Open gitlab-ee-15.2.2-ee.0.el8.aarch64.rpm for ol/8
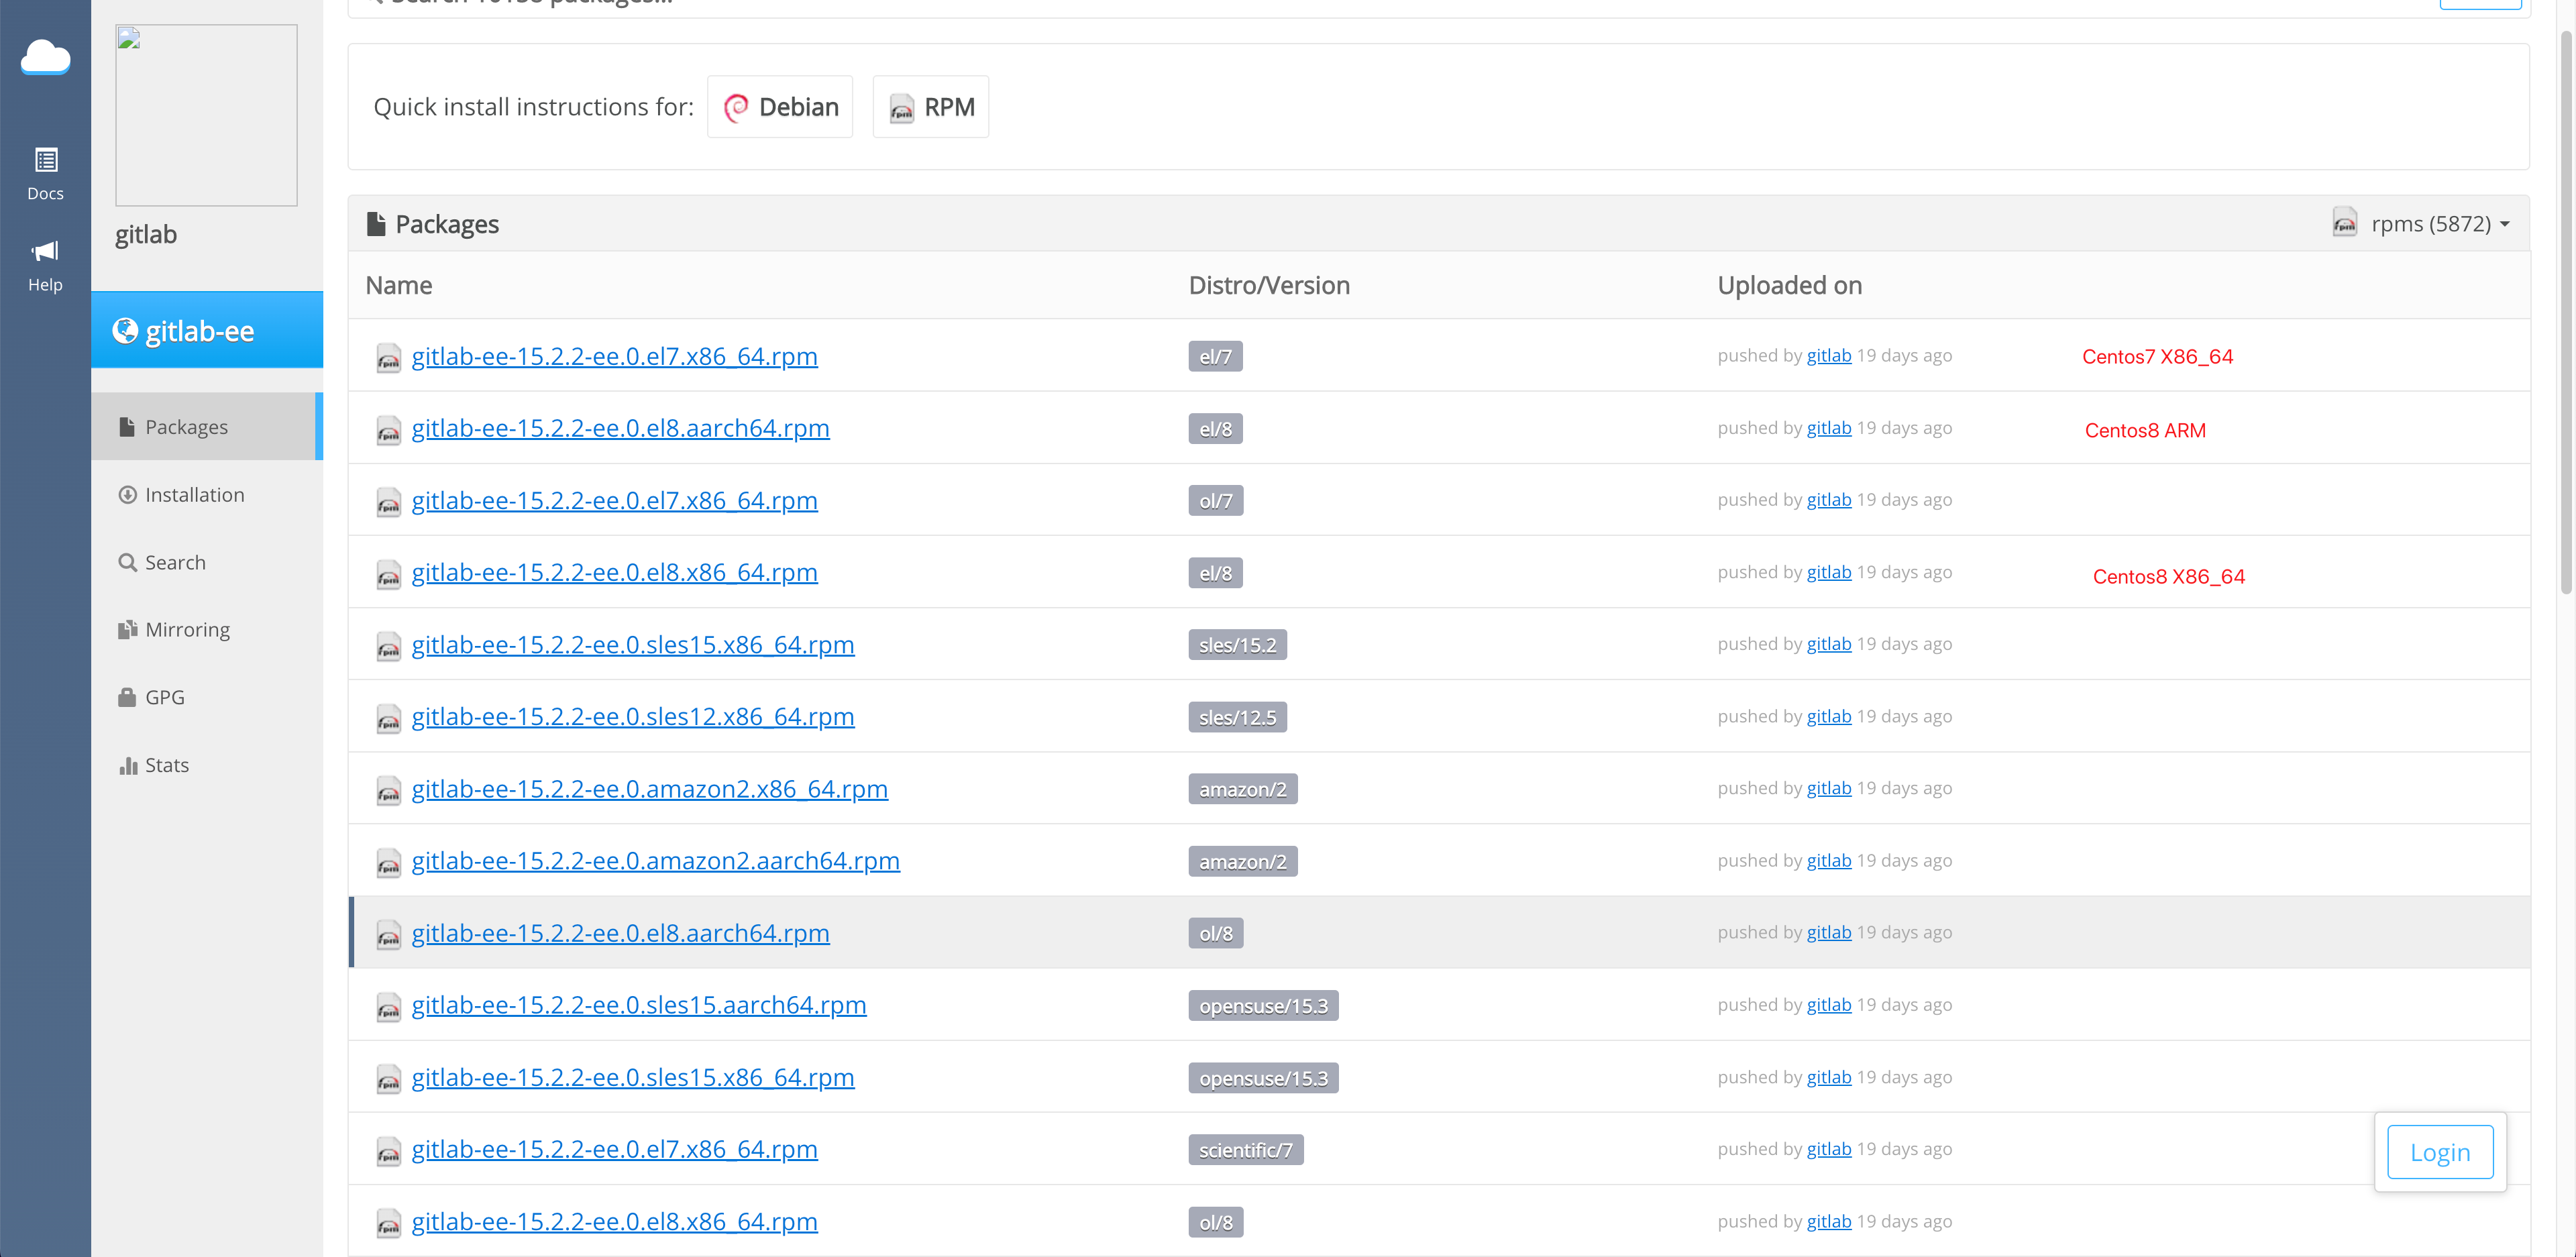This screenshot has height=1257, width=2576. click(x=620, y=933)
